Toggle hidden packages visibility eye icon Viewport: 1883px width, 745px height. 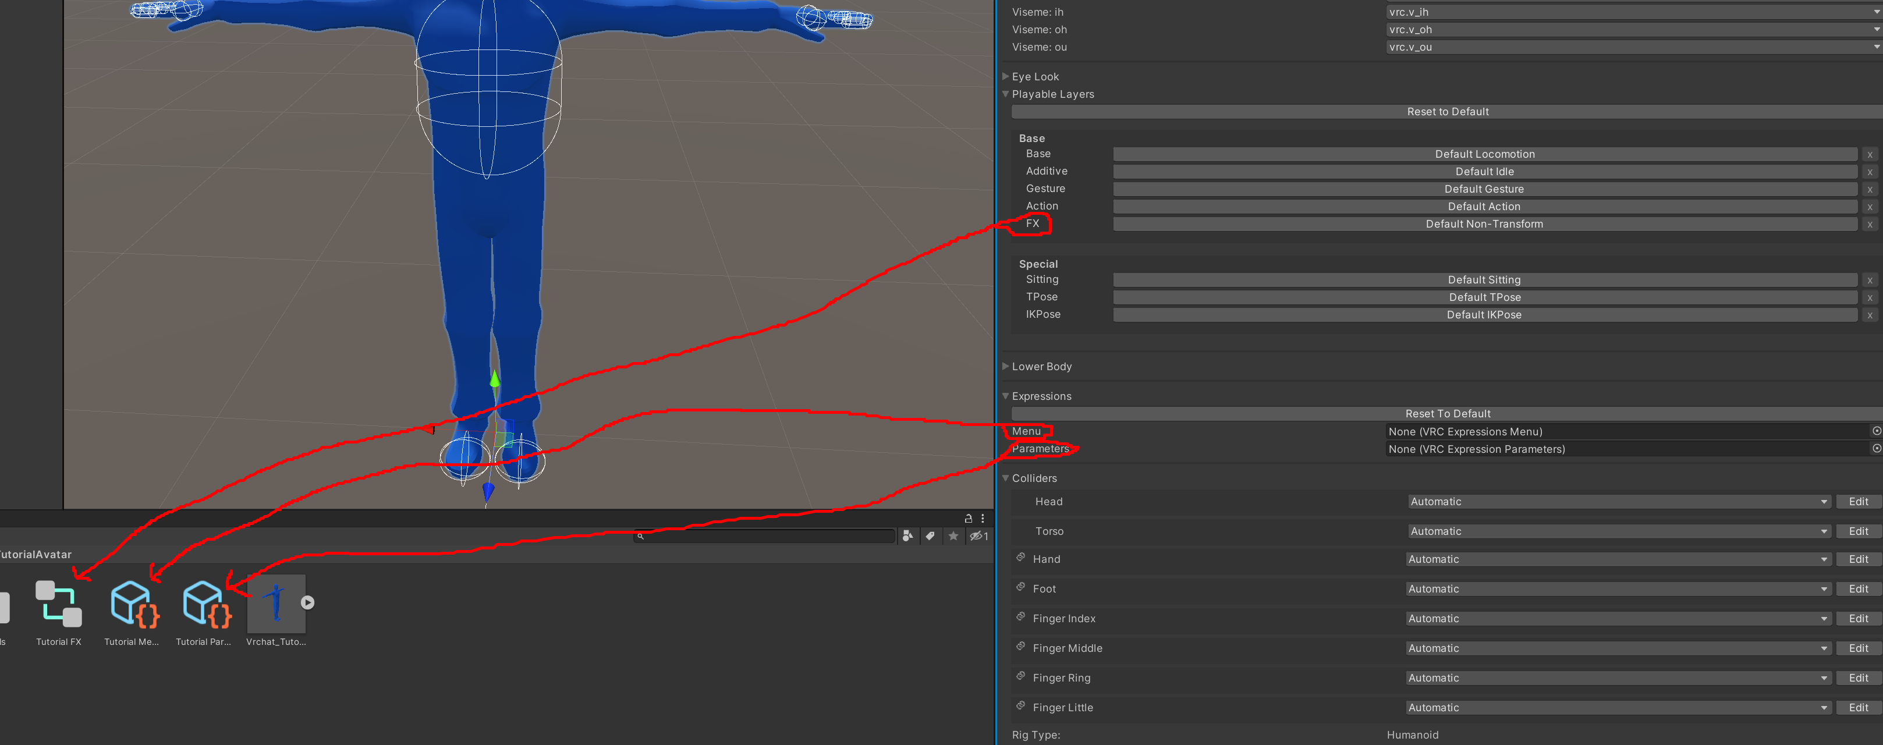[978, 536]
